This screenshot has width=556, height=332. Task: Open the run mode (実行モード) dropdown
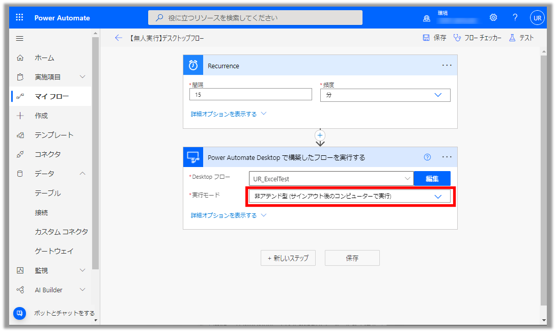coord(350,196)
